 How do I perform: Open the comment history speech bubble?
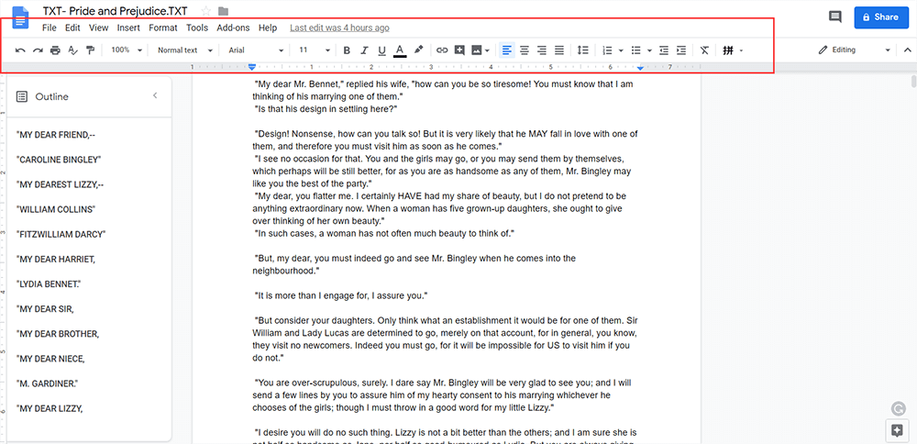coord(834,17)
